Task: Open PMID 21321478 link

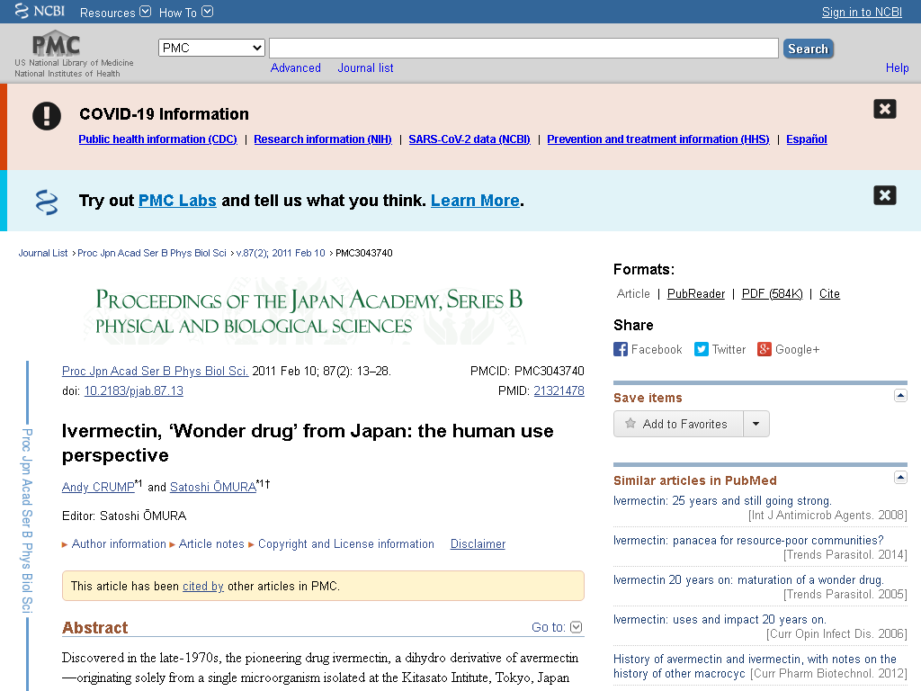Action: (559, 390)
